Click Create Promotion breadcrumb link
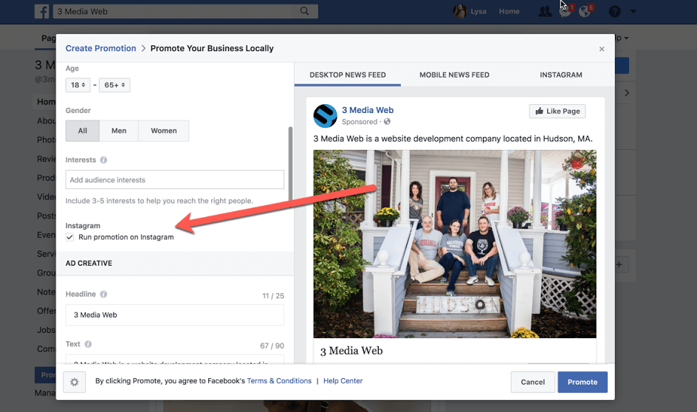 click(101, 48)
